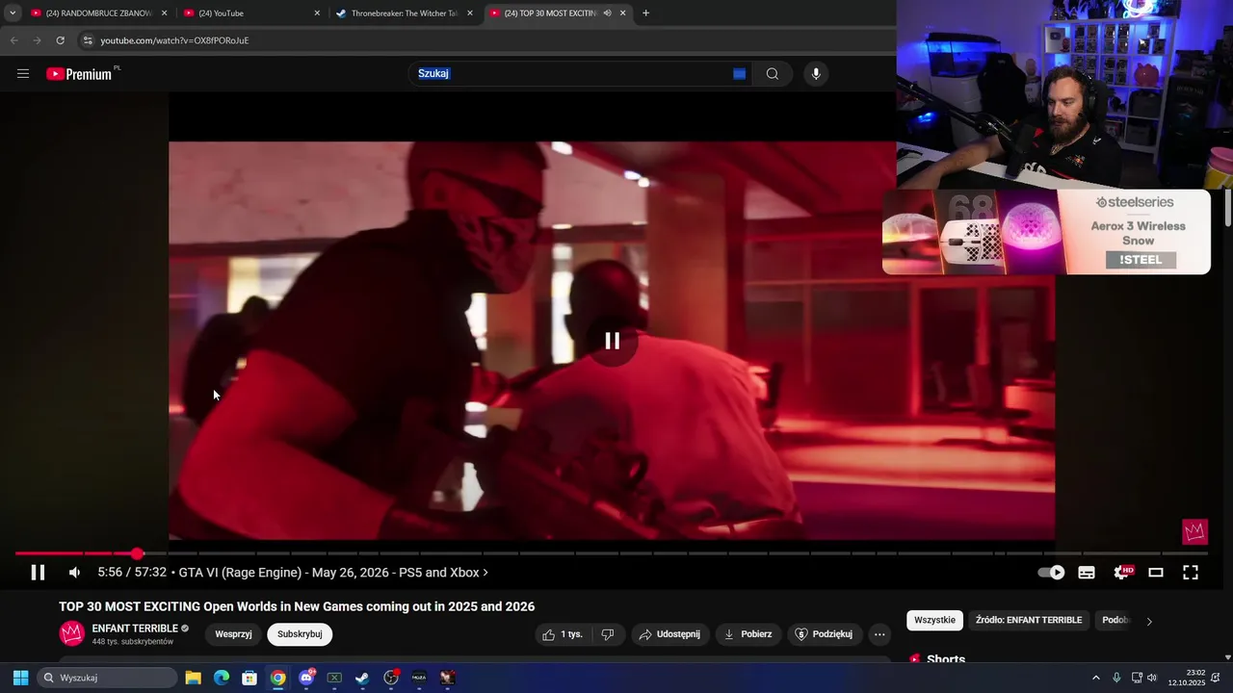Open more actions three-dot menu
This screenshot has height=693, width=1233.
coord(879,634)
